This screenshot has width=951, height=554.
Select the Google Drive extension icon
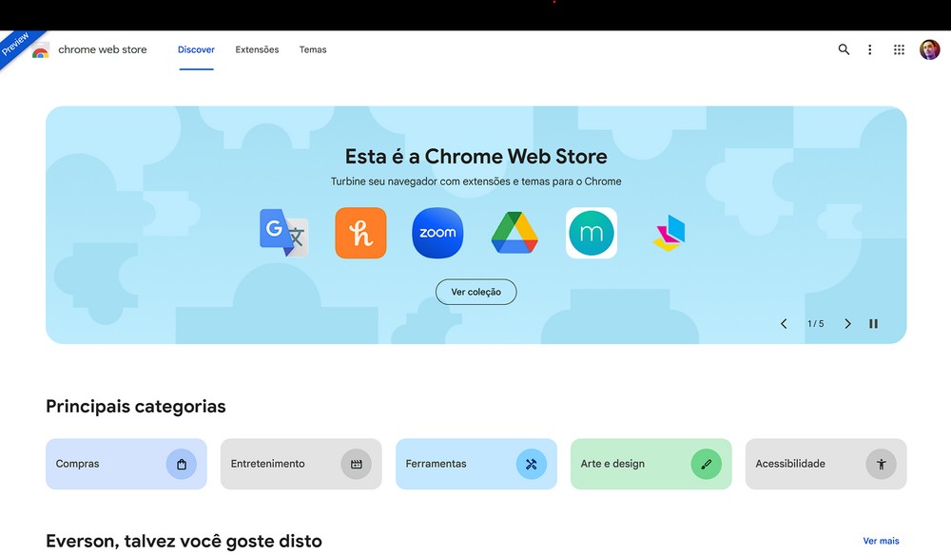514,233
